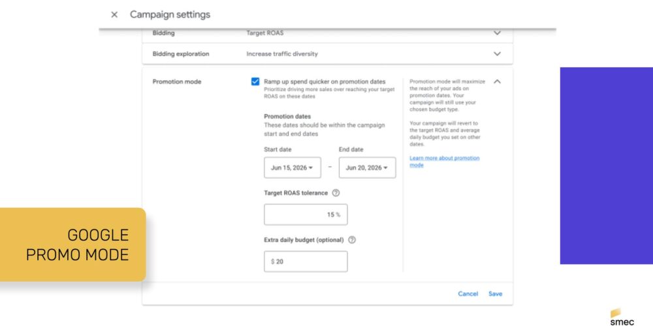This screenshot has height=326, width=653.
Task: Open Target ROAS tolerance help icon
Action: click(336, 193)
